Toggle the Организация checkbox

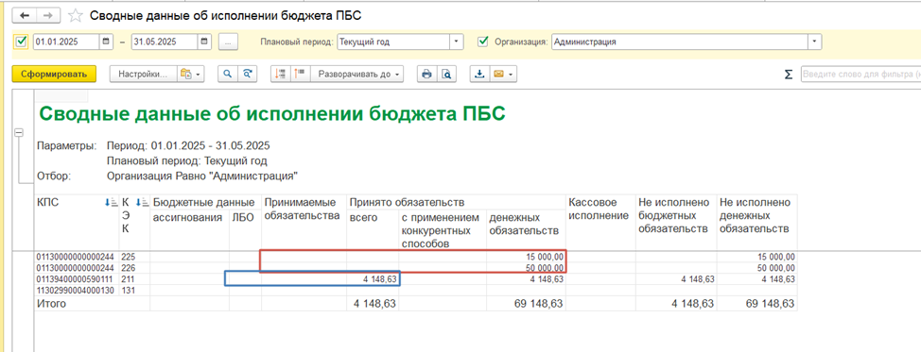point(483,42)
